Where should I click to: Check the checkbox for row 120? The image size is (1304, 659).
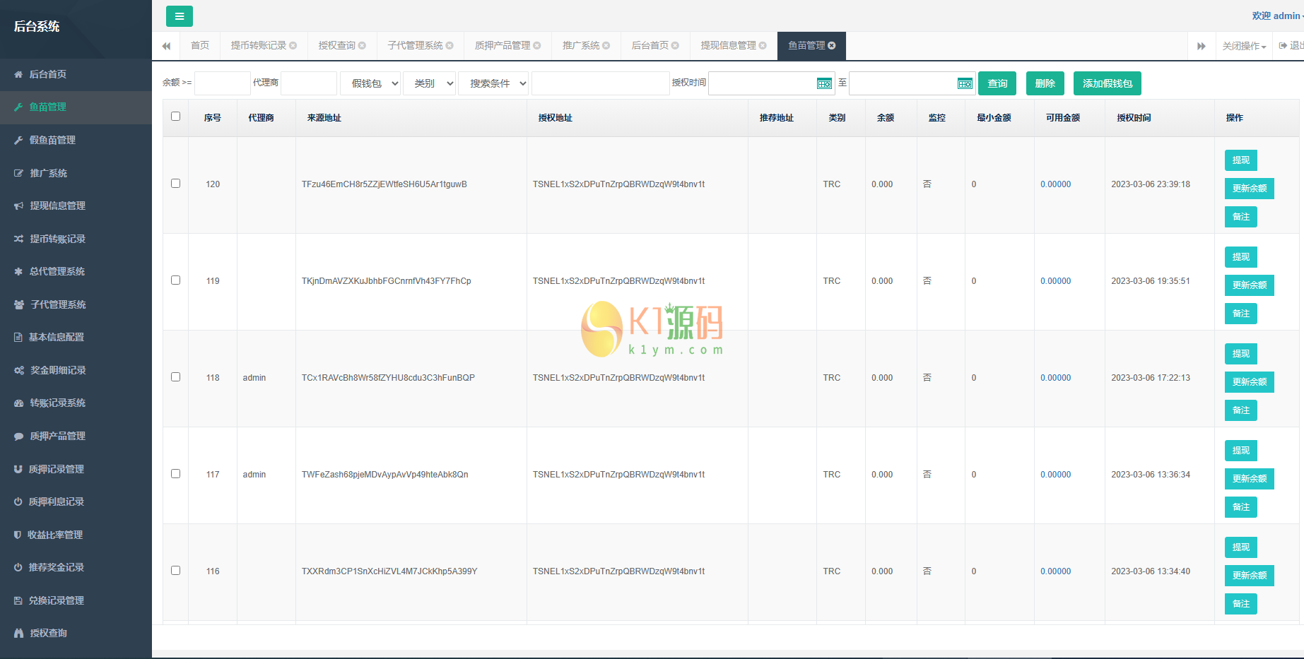tap(175, 184)
